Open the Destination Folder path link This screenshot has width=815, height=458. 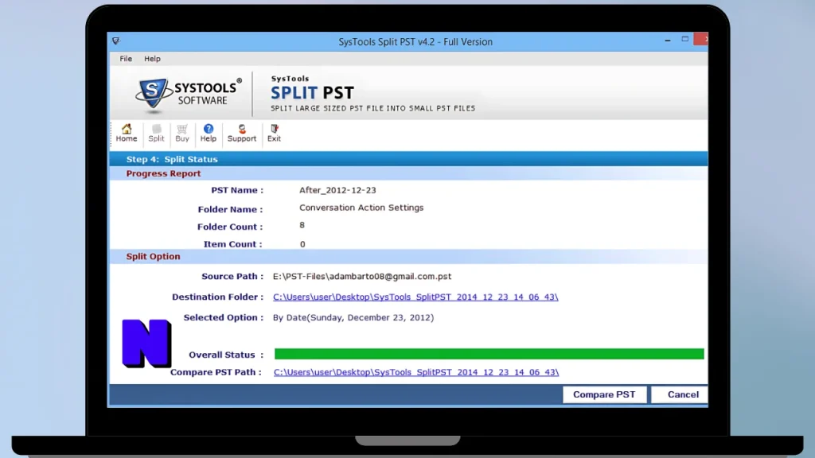click(415, 297)
